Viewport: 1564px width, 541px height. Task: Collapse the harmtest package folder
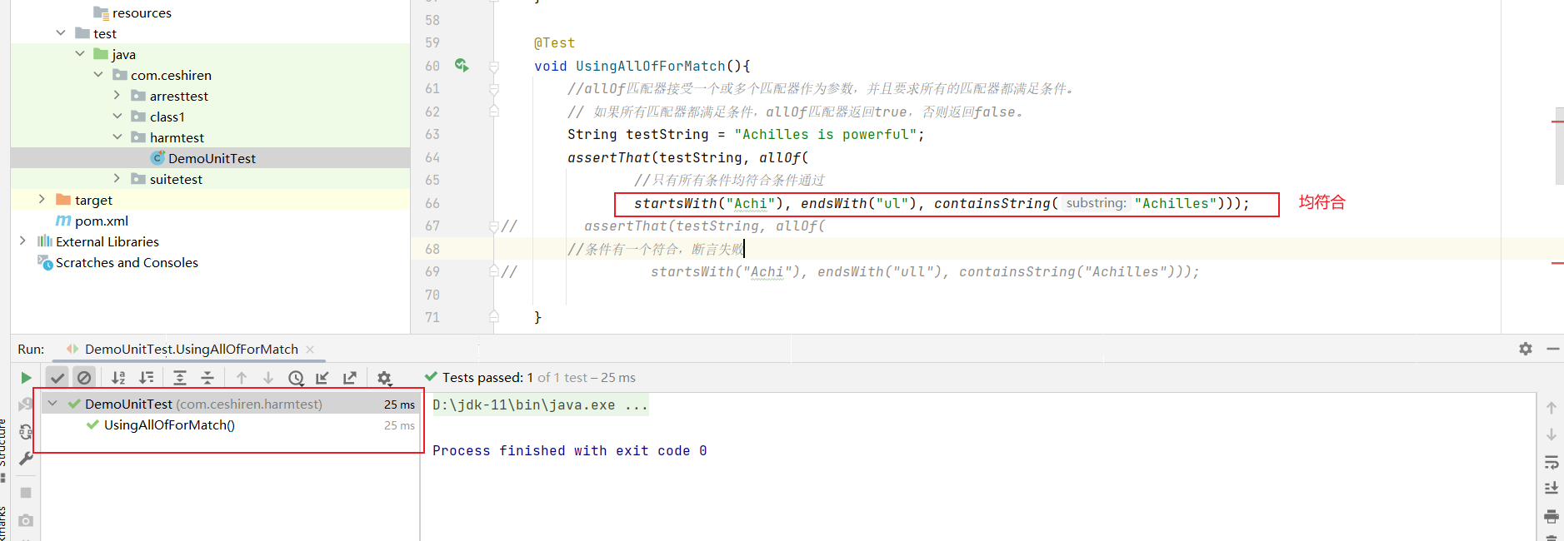coord(117,137)
